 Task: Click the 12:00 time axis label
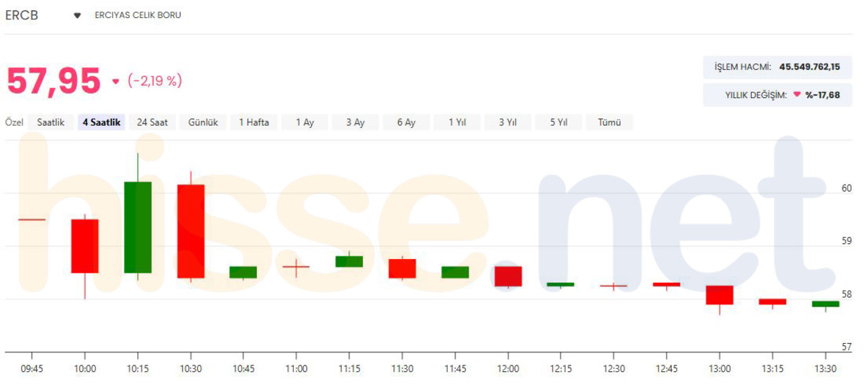508,368
